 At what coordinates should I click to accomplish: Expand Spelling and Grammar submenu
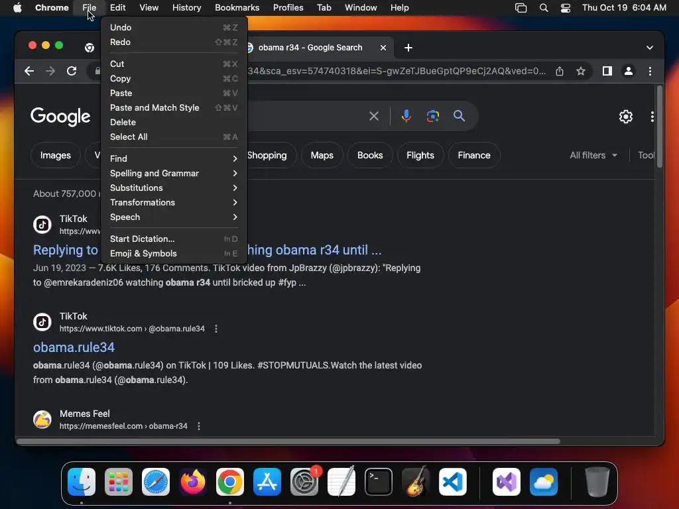pyautogui.click(x=174, y=173)
